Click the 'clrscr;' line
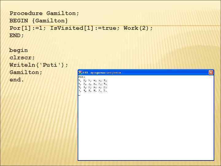This screenshot has width=221, height=166. tap(22, 57)
